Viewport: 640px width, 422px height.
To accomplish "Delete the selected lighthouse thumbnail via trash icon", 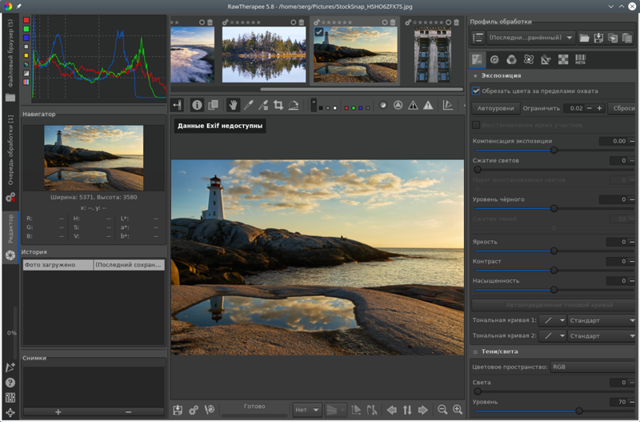I will tap(393, 22).
